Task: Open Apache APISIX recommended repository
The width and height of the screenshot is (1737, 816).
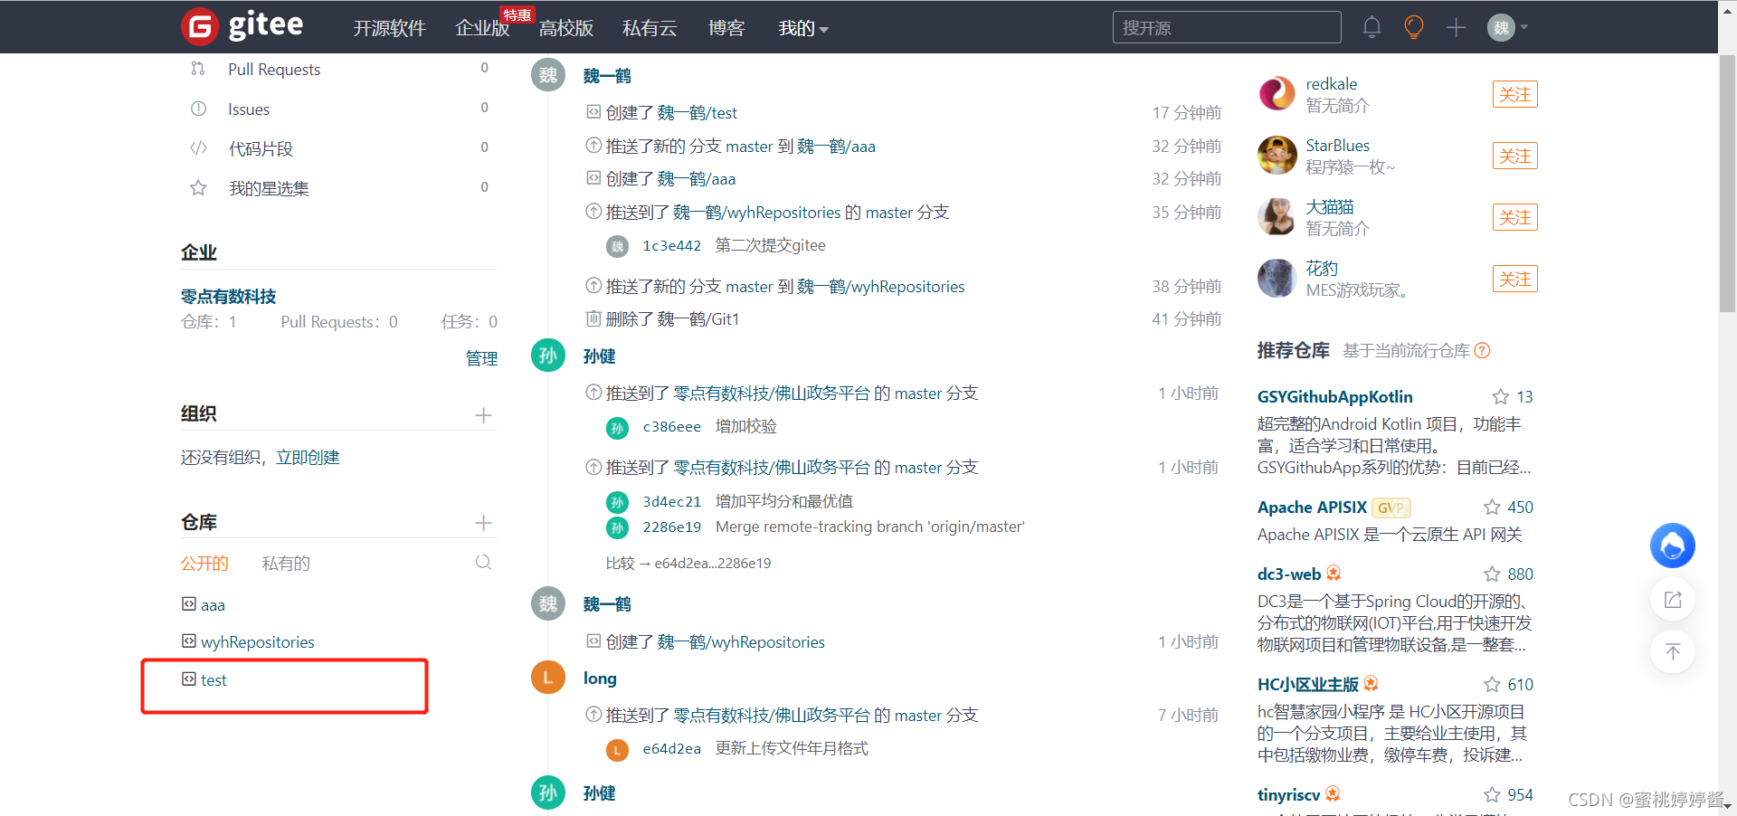Action: (x=1312, y=508)
